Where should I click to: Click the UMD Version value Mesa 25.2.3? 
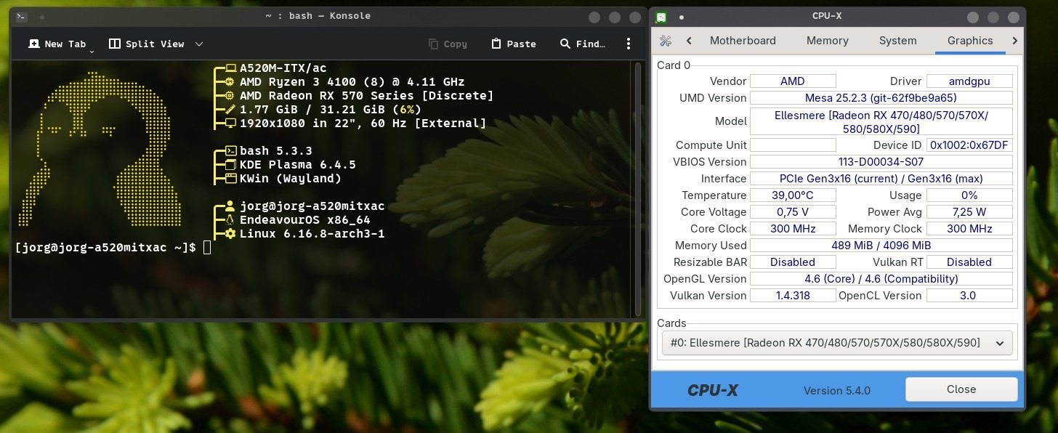(x=881, y=98)
